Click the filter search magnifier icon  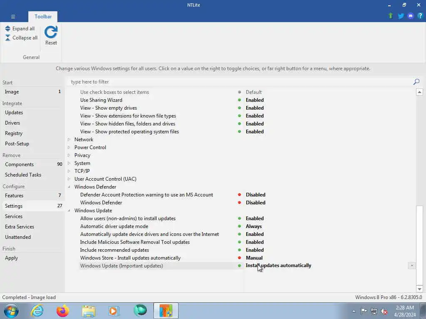tap(416, 82)
